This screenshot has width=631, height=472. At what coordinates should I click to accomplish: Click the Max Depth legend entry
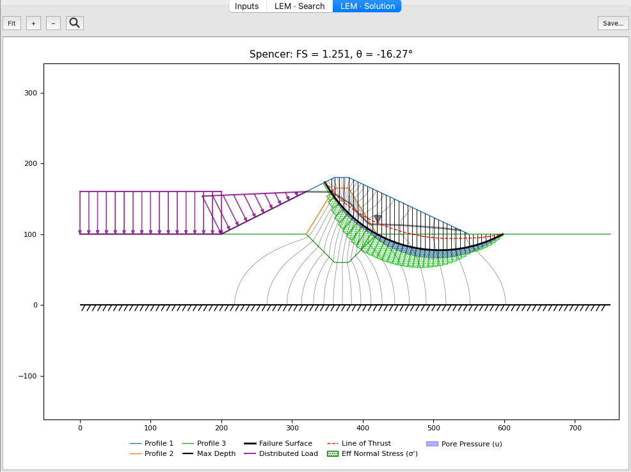click(209, 453)
